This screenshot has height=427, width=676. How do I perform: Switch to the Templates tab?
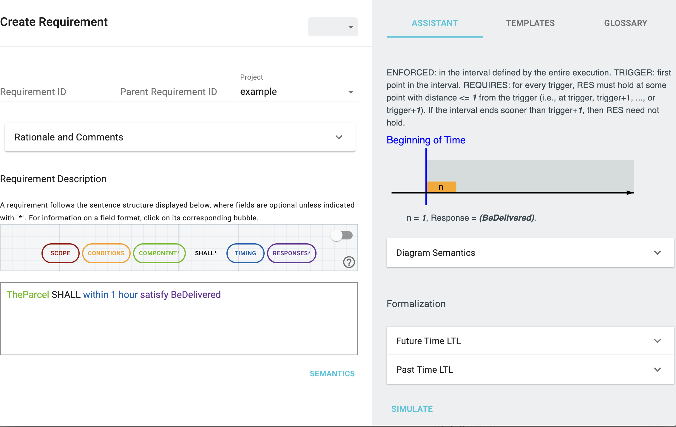coord(530,23)
